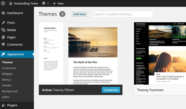Viewport: 186px width, 109px height.
Task: Click the theme count badge showing 3
Action: (62, 14)
